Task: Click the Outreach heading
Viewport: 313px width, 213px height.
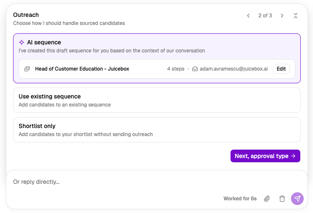Action: [26, 15]
